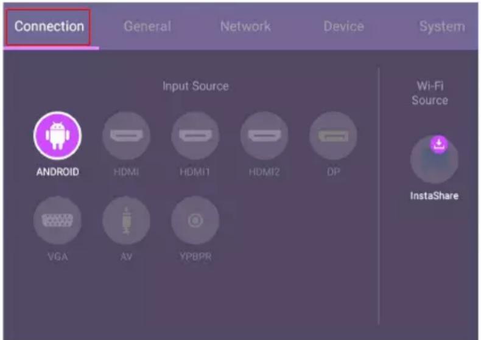Click the VGA label text

58,257
